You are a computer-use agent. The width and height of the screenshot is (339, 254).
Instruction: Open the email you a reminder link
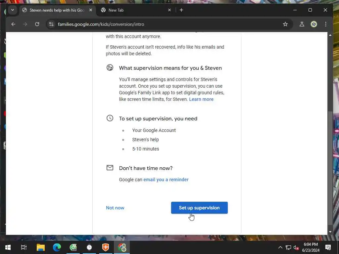pos(166,180)
